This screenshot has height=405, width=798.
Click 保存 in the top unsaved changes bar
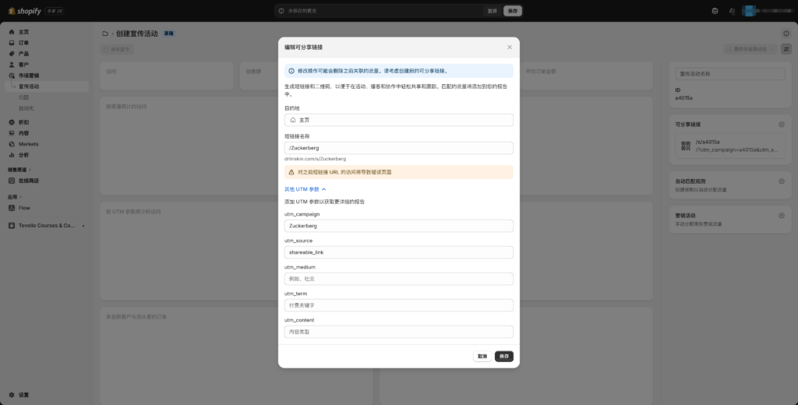pyautogui.click(x=513, y=11)
